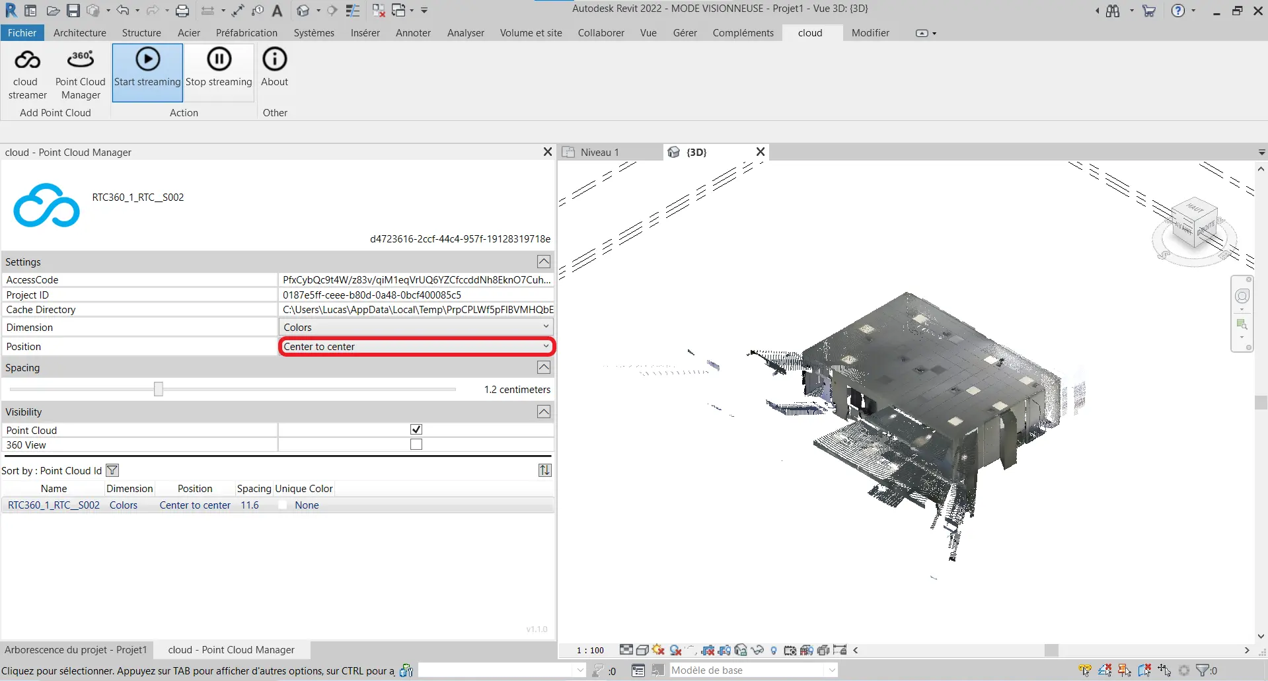Toggle the sort order arrows icon
The width and height of the screenshot is (1268, 681).
544,470
